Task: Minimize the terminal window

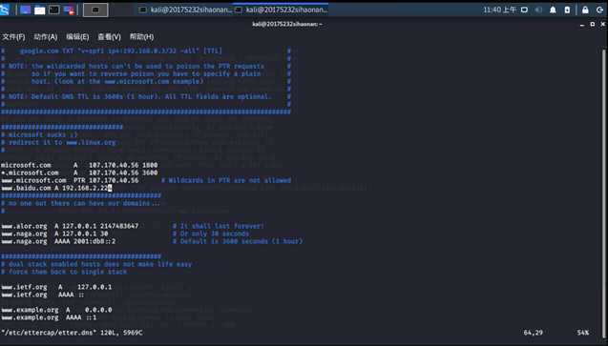Action: (582, 25)
